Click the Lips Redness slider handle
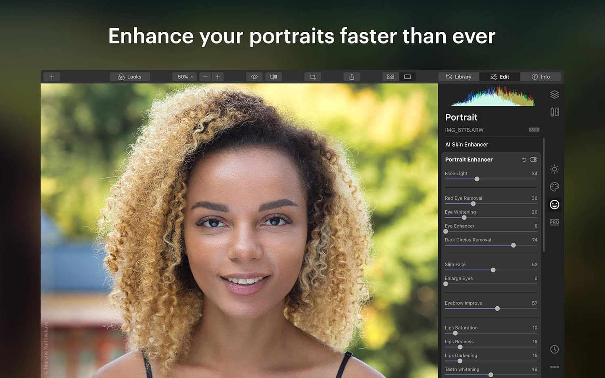This screenshot has height=378, width=605. click(460, 347)
